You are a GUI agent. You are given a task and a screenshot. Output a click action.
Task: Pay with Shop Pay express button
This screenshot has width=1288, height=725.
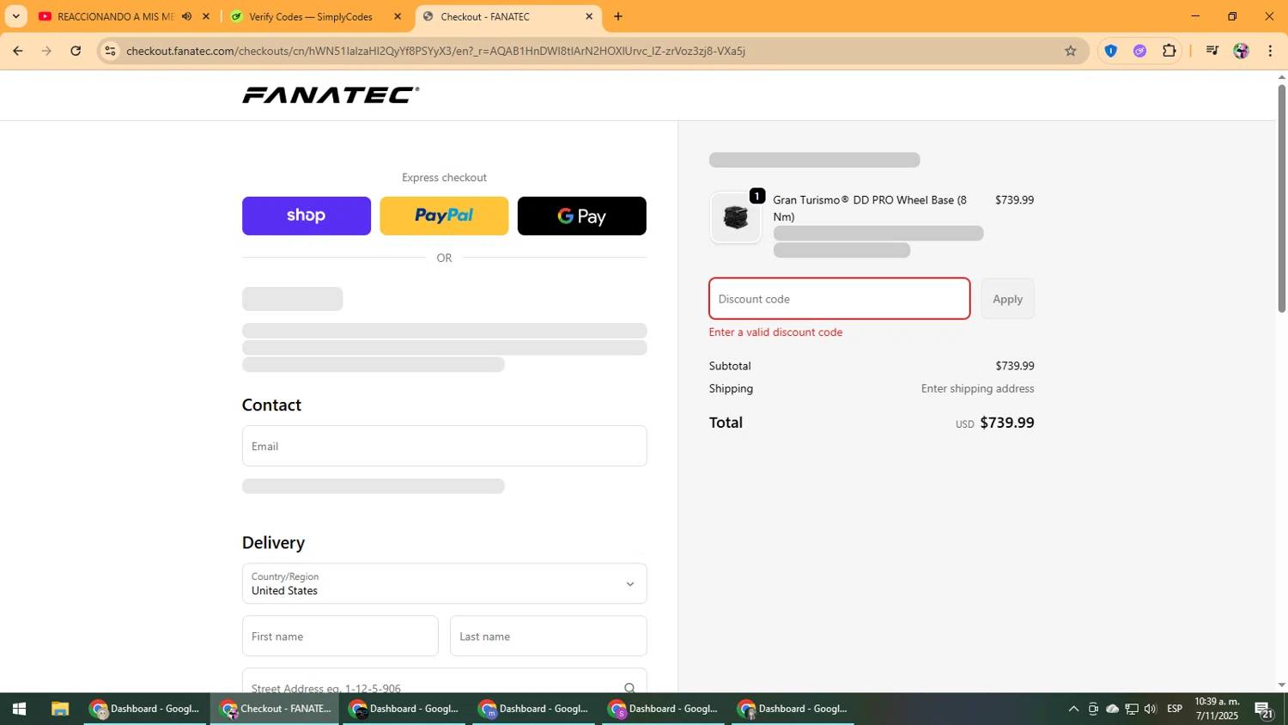[307, 216]
